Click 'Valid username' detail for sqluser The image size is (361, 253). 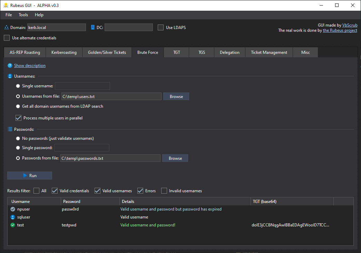click(134, 217)
